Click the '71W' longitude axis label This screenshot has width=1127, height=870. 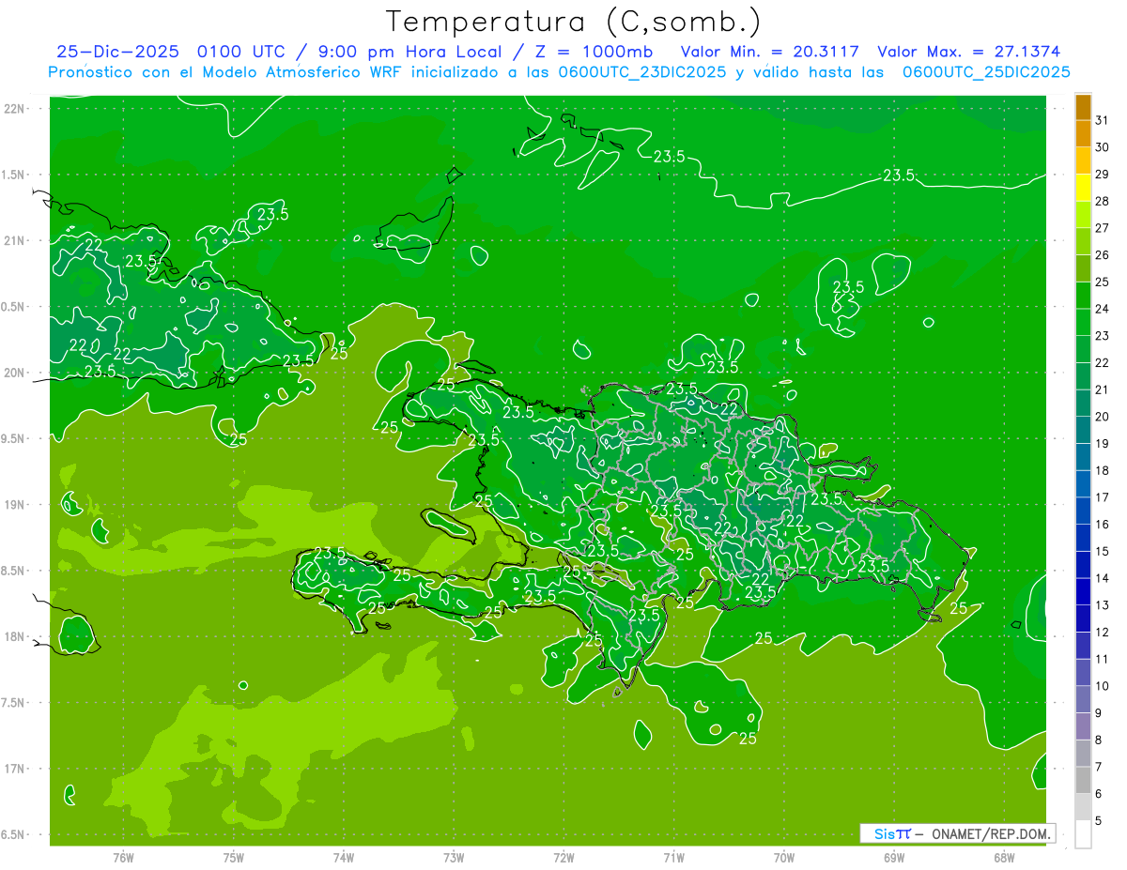[x=673, y=857]
